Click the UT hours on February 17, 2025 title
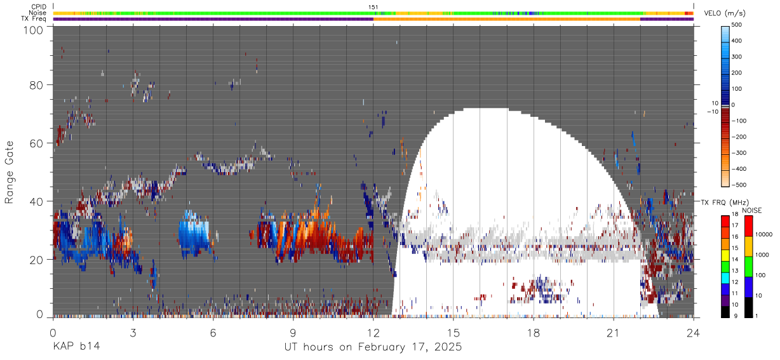Screen dimensions: 780x360 (x=373, y=347)
